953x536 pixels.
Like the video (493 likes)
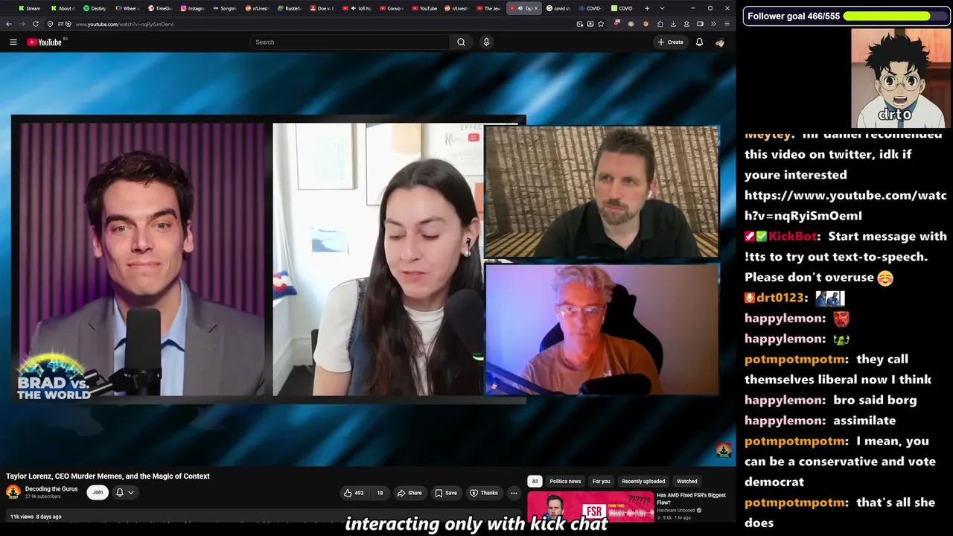pos(354,493)
